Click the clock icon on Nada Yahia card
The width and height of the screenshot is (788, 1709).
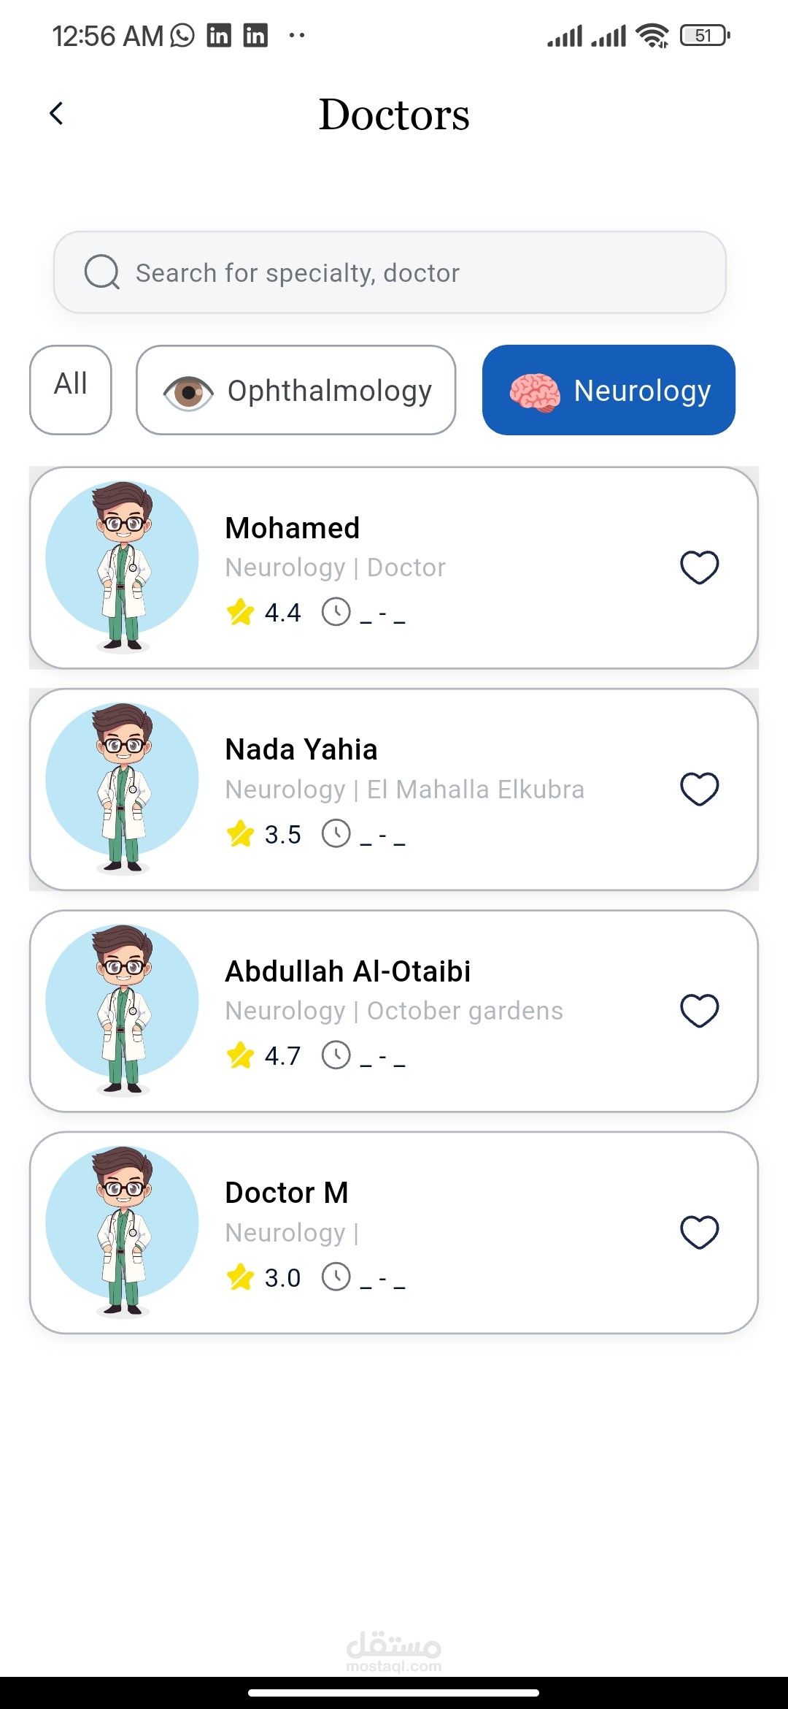pyautogui.click(x=336, y=833)
